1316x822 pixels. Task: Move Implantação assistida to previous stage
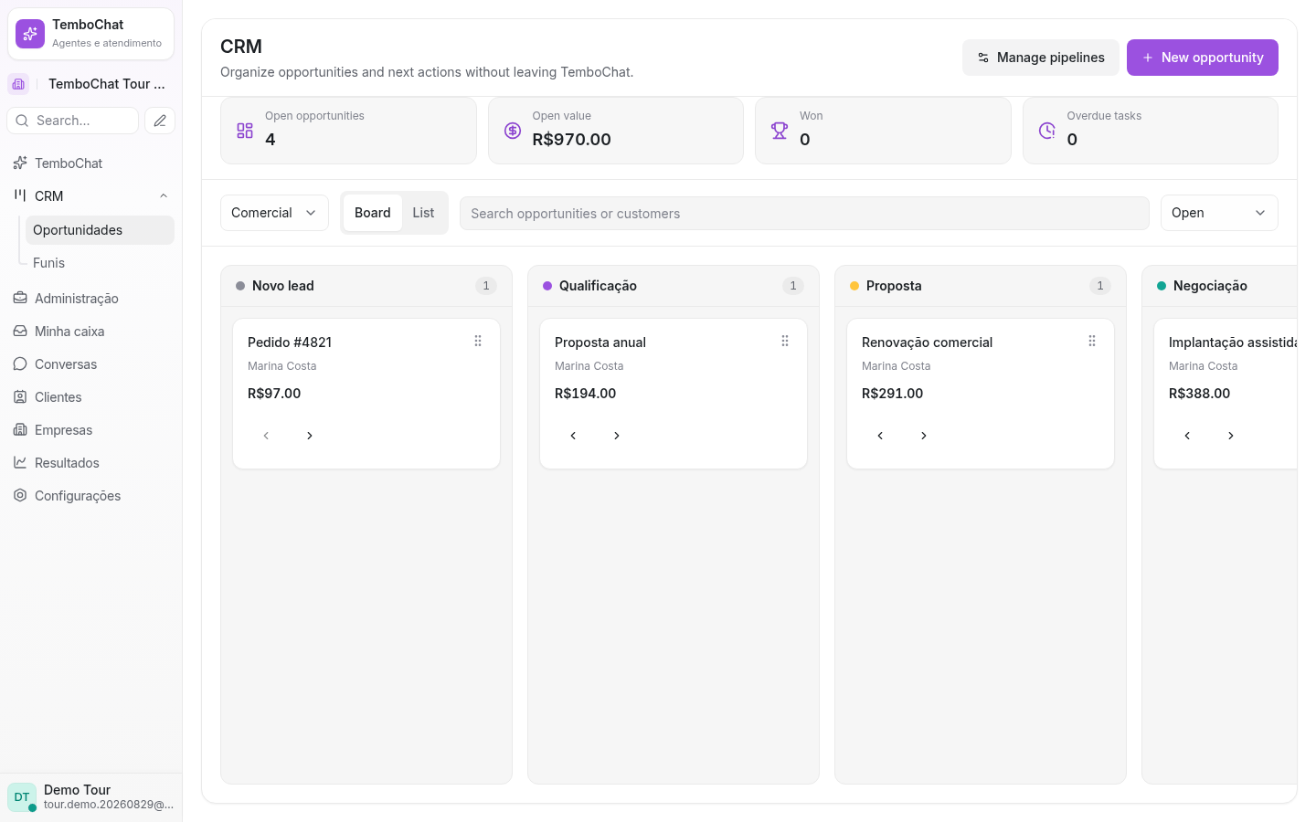tap(1187, 436)
